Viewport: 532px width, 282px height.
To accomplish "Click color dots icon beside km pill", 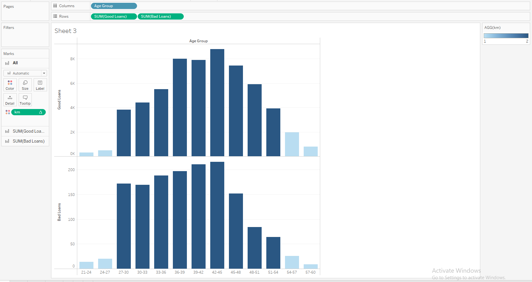I will (x=8, y=112).
